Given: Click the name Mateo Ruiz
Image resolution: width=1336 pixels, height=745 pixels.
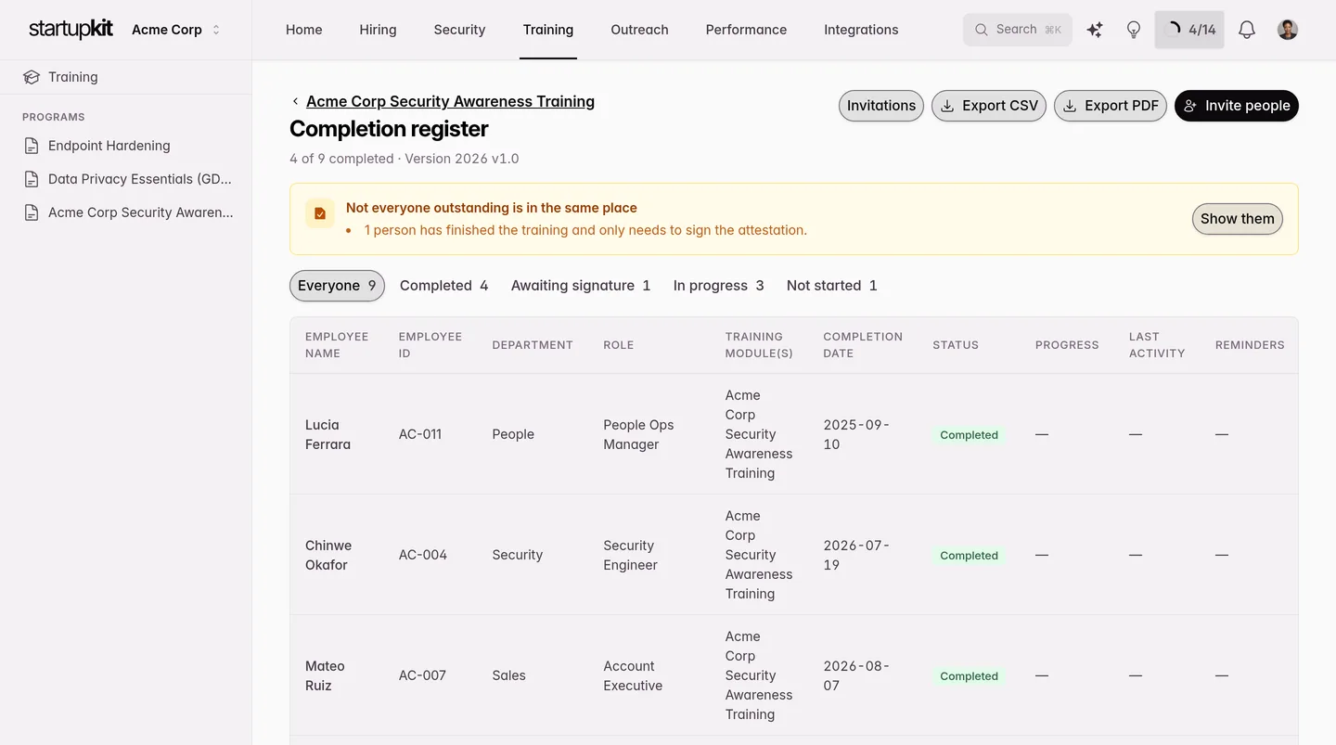Looking at the screenshot, I should point(325,675).
